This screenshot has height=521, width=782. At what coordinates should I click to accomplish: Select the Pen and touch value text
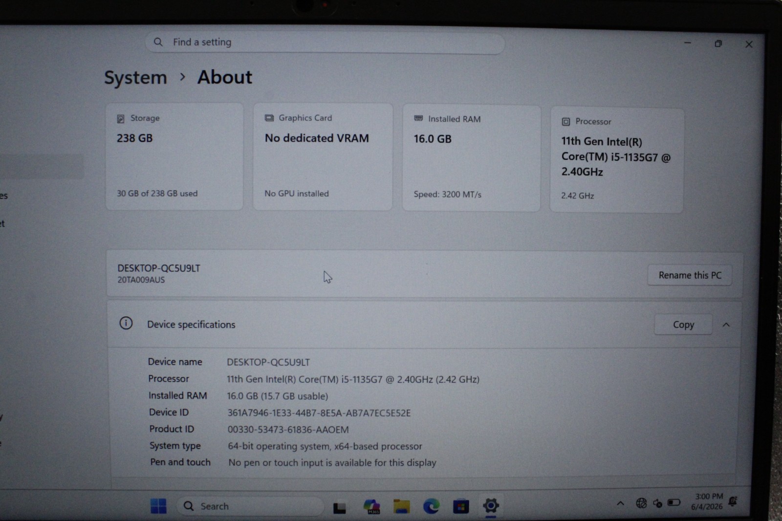point(332,463)
